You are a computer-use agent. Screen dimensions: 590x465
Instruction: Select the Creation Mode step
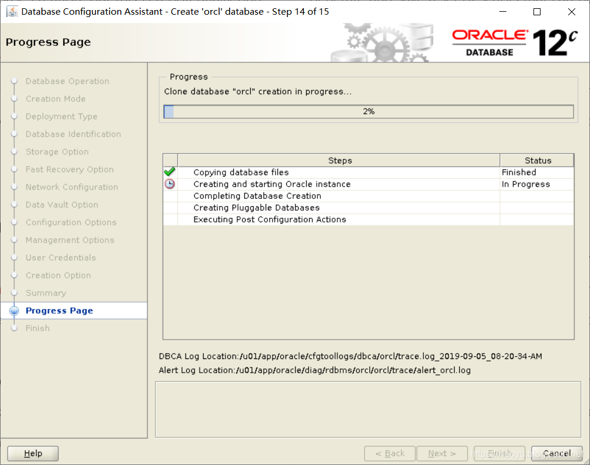56,99
